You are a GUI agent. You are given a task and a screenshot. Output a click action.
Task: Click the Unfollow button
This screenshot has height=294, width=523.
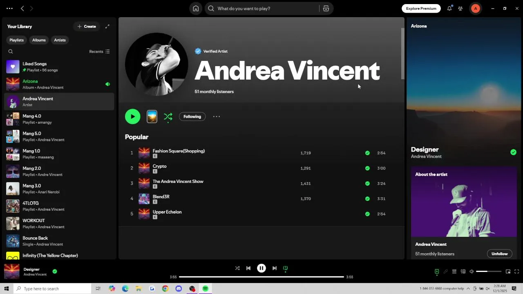(x=499, y=254)
